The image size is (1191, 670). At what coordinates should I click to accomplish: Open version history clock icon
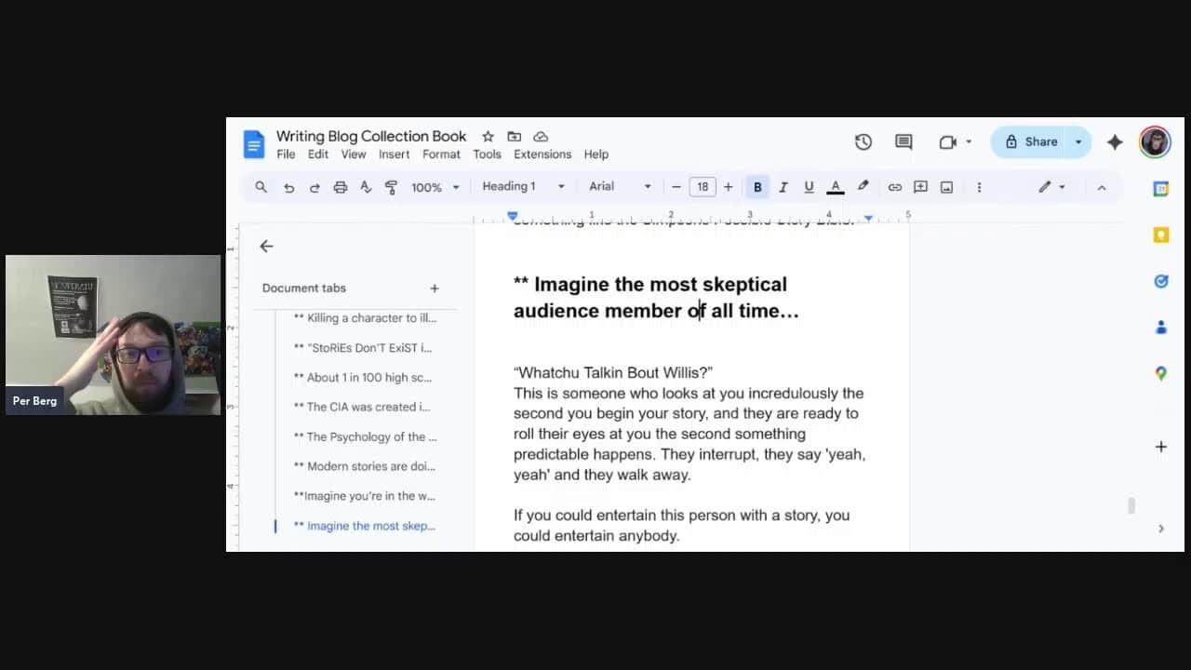click(863, 142)
